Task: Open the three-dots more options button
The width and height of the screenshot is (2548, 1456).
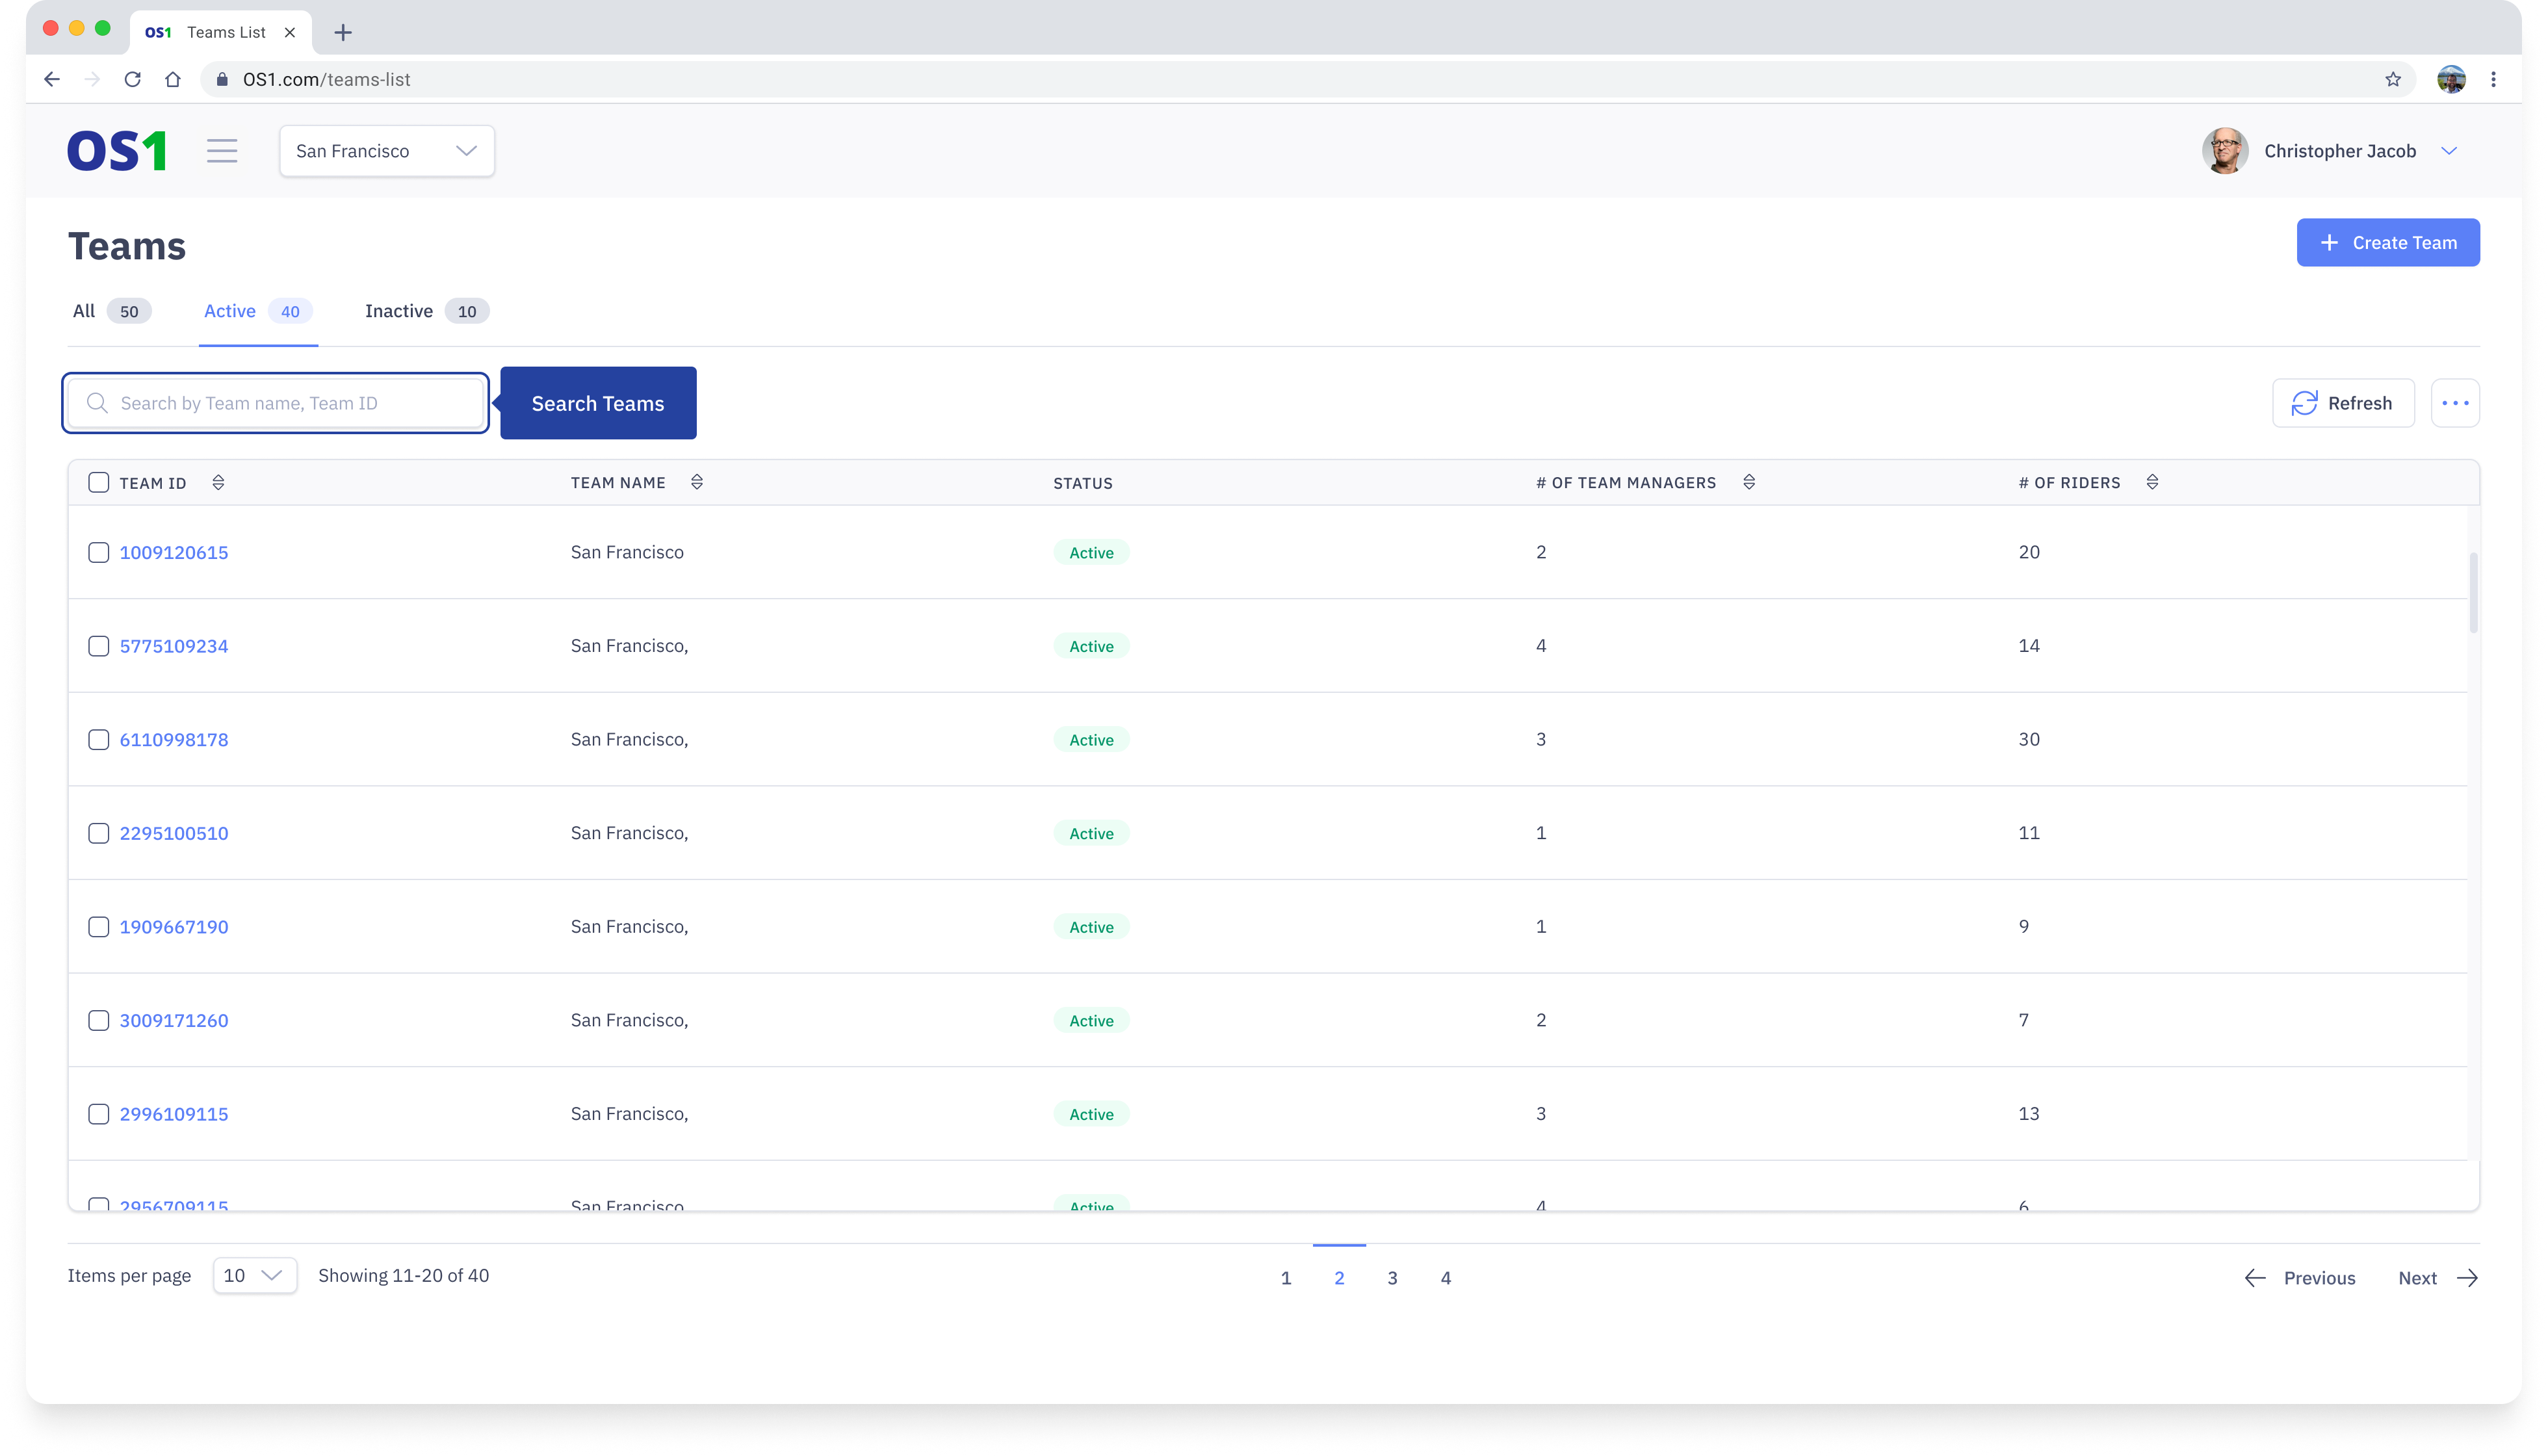Action: 2455,403
